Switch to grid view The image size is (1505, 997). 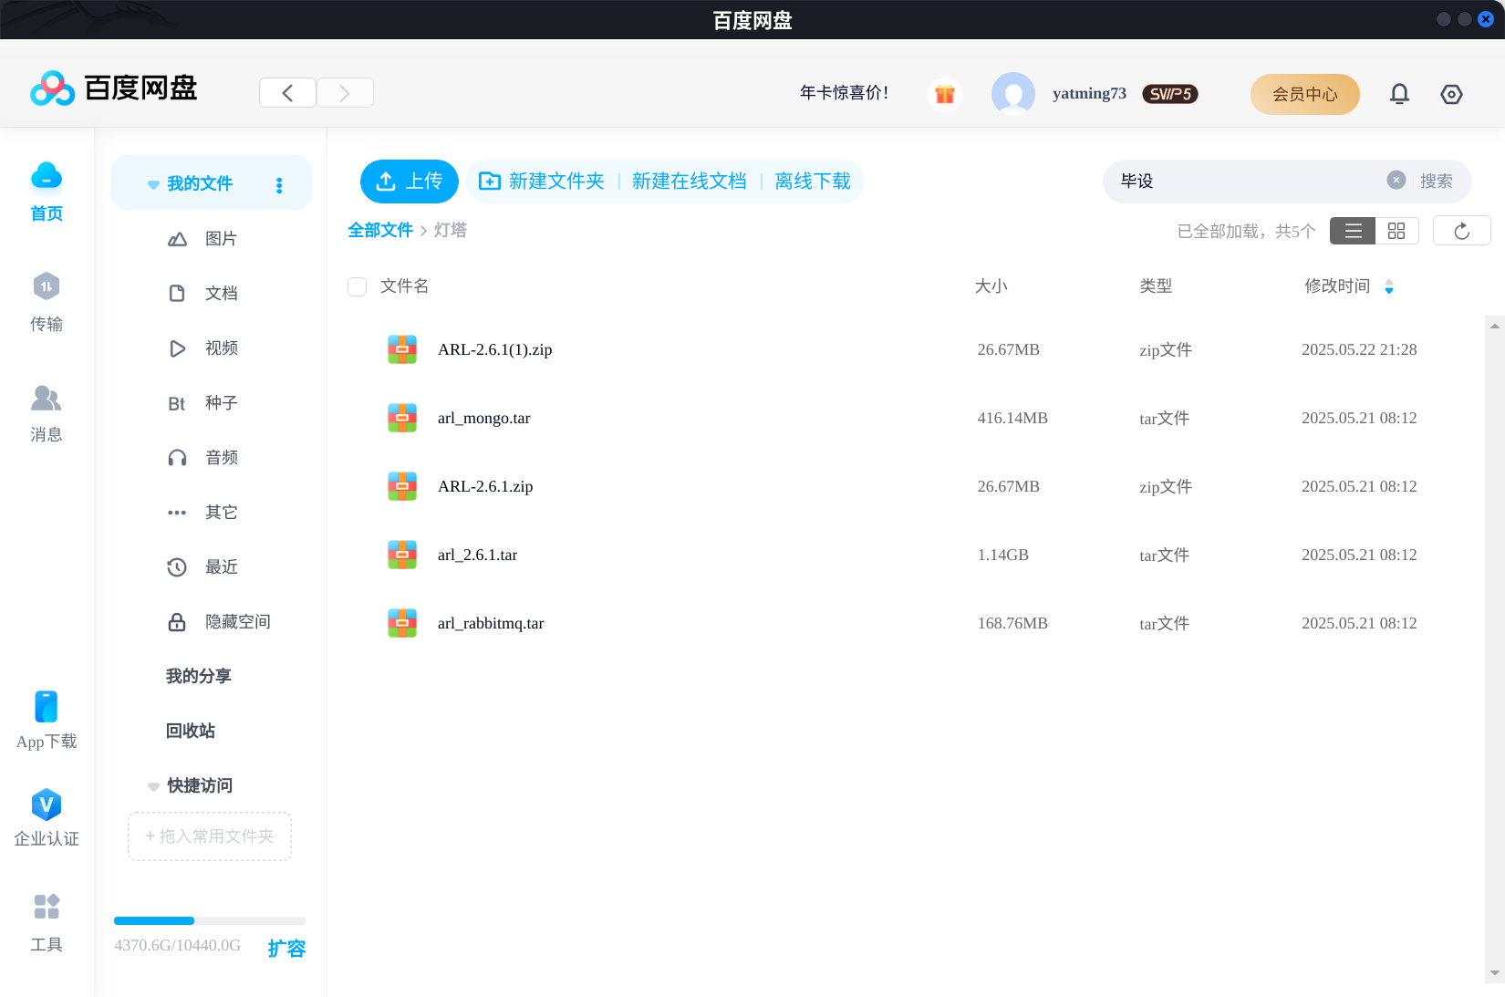pyautogui.click(x=1396, y=231)
